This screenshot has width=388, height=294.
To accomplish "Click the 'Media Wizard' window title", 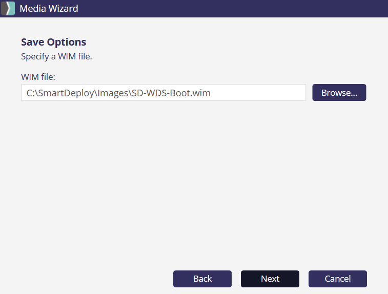I will (x=49, y=8).
